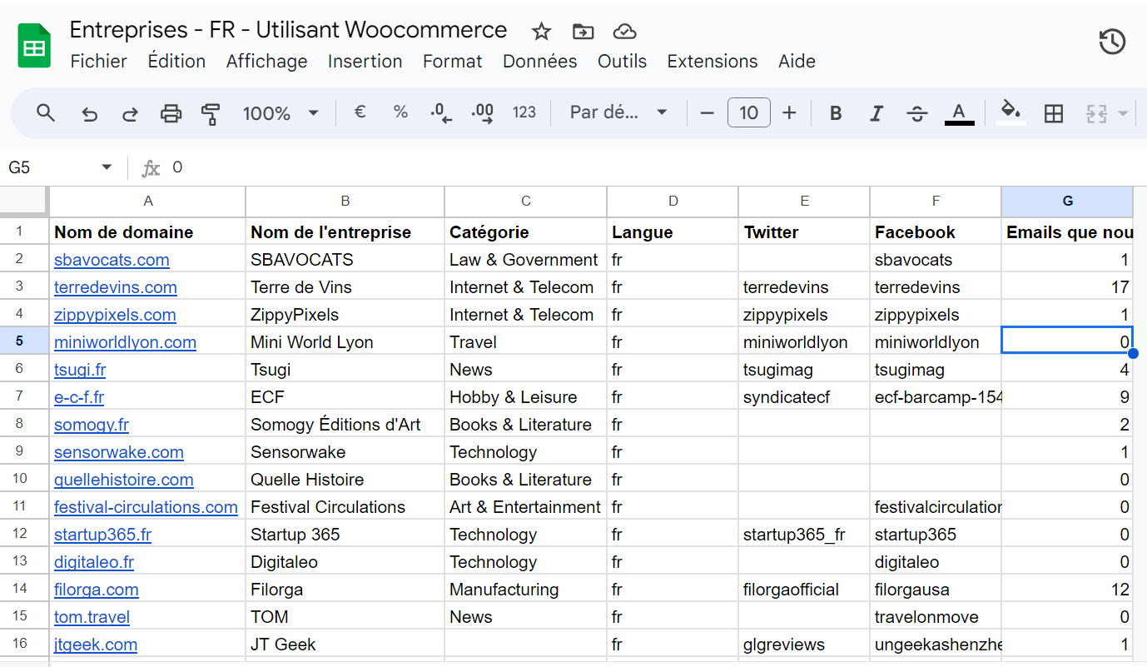Print the spreadsheet

[x=171, y=113]
